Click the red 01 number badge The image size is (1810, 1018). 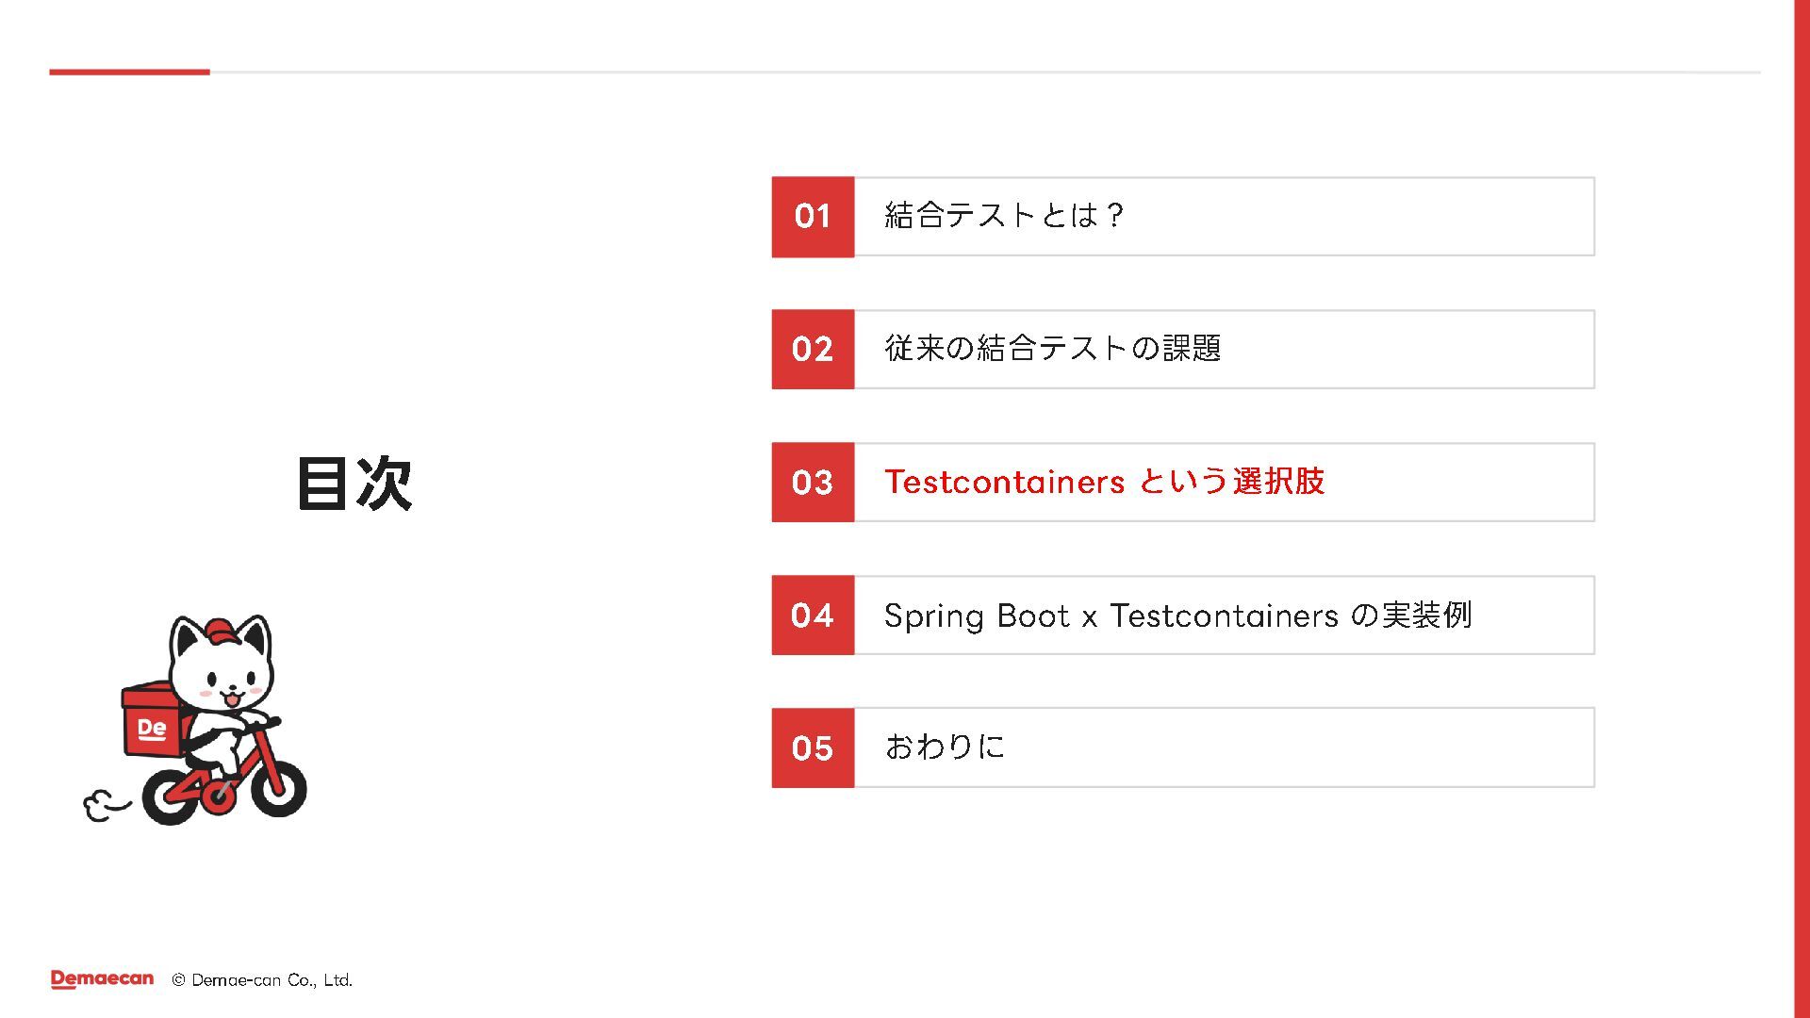[813, 216]
